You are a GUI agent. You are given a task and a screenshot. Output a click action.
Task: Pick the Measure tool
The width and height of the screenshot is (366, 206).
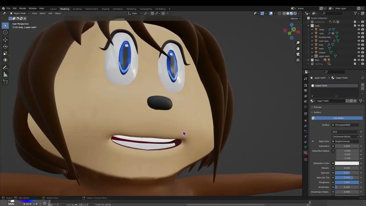(x=5, y=75)
